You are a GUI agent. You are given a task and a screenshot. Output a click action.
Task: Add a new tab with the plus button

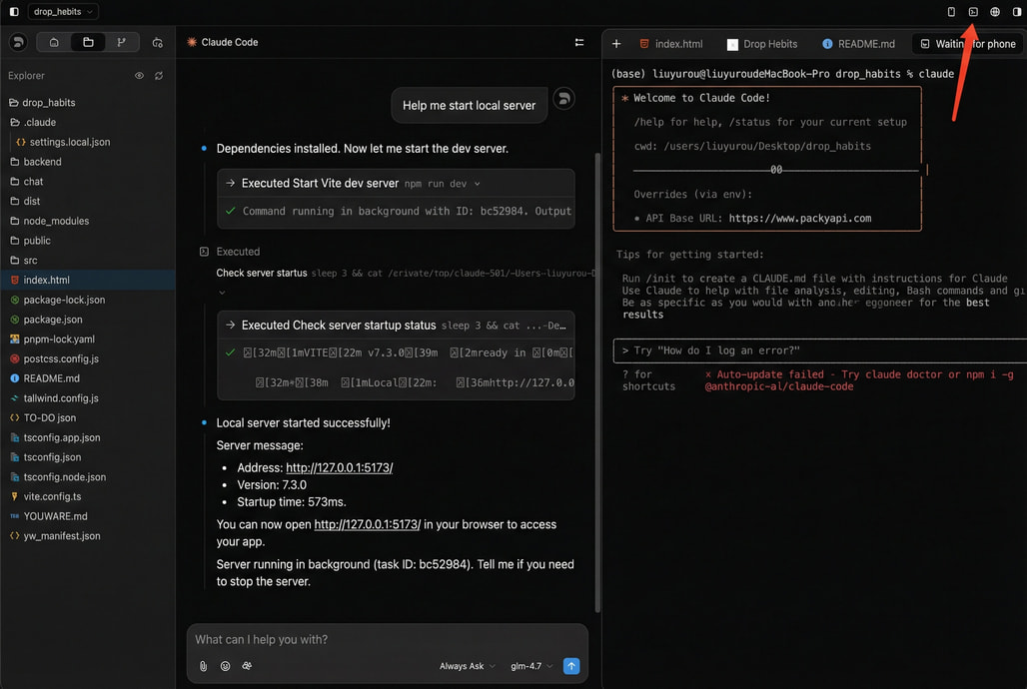pyautogui.click(x=616, y=44)
